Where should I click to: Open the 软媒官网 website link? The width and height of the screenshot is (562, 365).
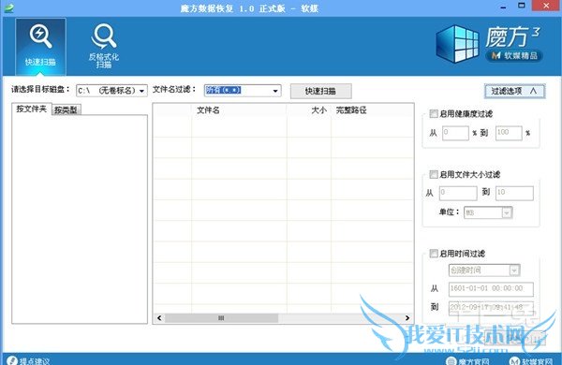(x=531, y=361)
